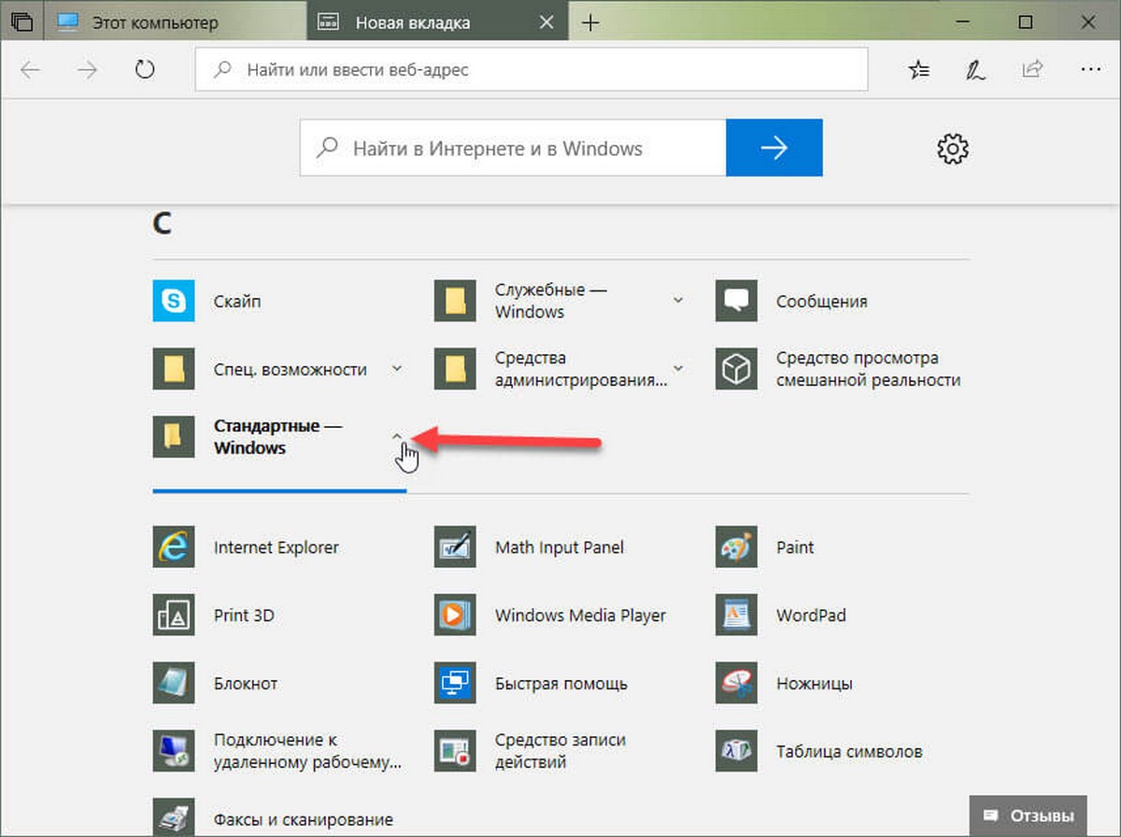Open the mixed reality viewer cube icon
The image size is (1121, 837).
[x=736, y=369]
